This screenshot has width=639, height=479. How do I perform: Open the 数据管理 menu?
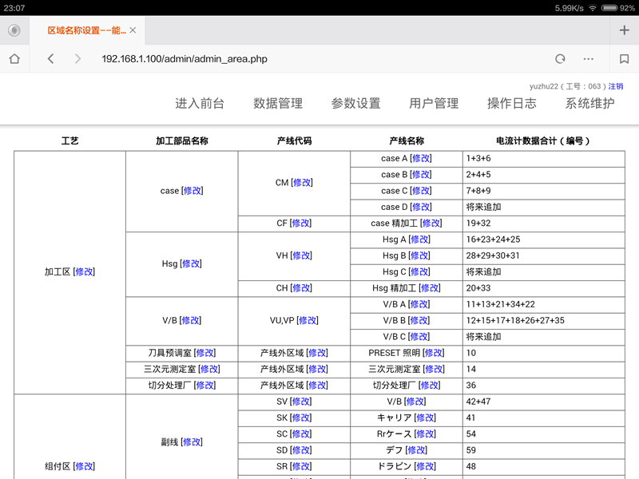[x=278, y=103]
